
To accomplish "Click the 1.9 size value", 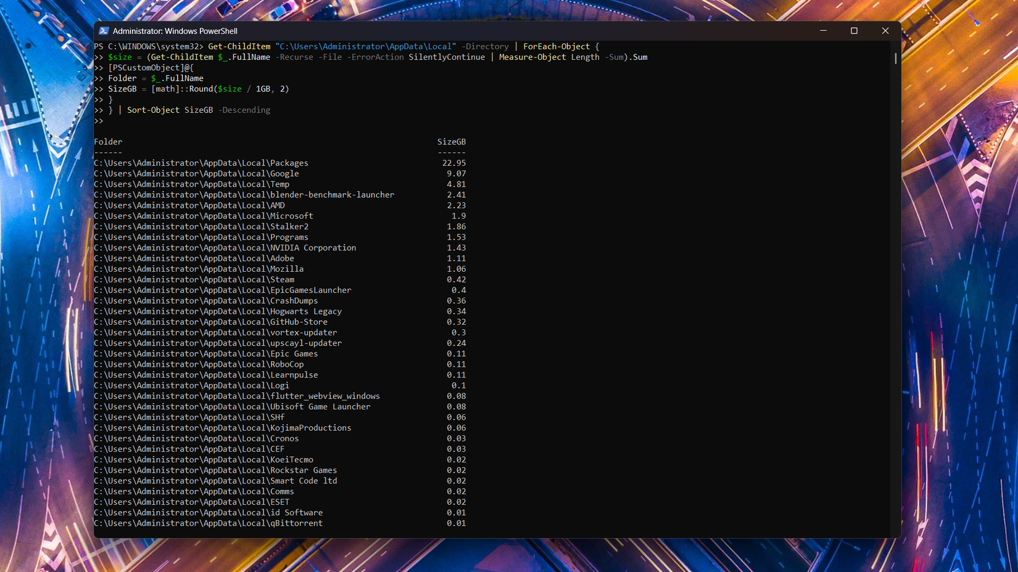I will (x=458, y=216).
